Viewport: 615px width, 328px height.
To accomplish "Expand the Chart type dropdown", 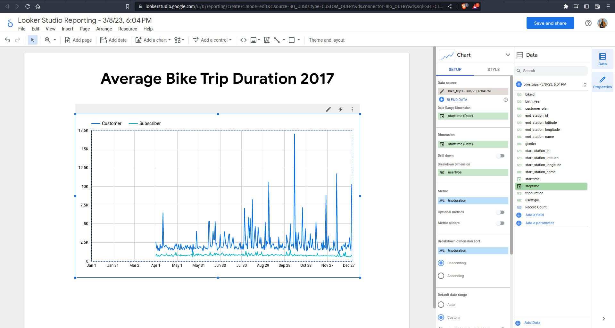I will 508,55.
